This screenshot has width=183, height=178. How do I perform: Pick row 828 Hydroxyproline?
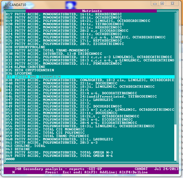point(23,47)
